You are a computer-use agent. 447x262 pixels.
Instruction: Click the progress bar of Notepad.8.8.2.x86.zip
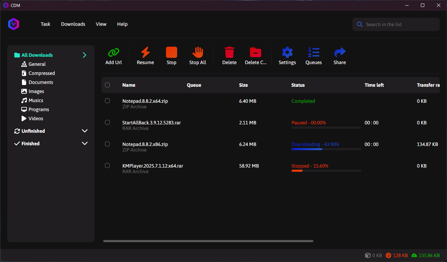click(326, 149)
